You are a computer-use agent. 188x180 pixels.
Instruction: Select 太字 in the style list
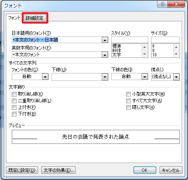coord(116,55)
